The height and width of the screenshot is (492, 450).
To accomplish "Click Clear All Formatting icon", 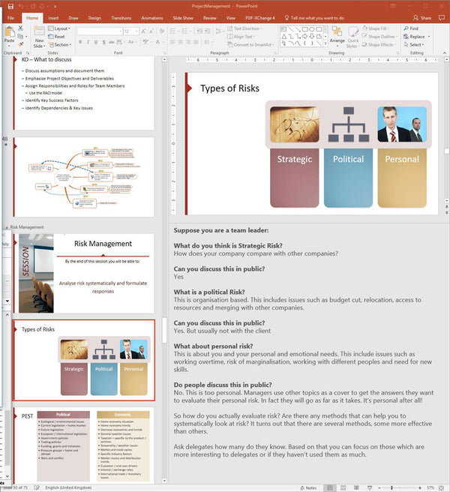I will click(162, 31).
